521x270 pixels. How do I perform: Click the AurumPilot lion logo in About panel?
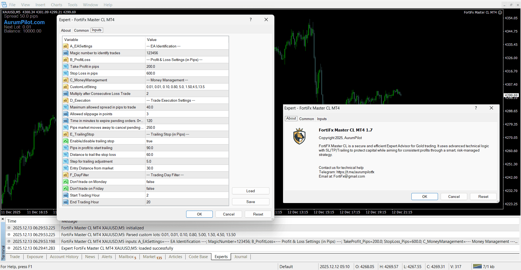pos(299,136)
